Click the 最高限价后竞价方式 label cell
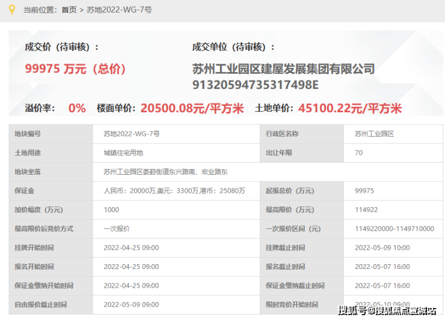 [51, 229]
